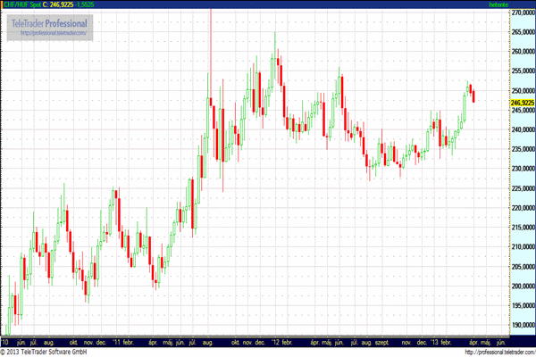Viewport: 536px width, 357px height.
Task: Click the red -1,5525 change value
Action: tap(106, 4)
